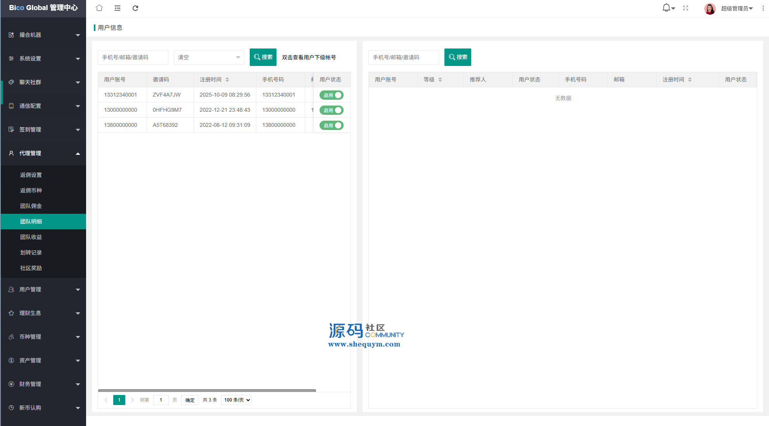This screenshot has height=426, width=769.
Task: Click the left table horizontal scrollbar
Action: coord(207,390)
